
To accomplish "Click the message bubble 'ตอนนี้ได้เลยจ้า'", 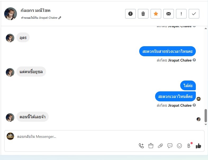I will pos(33,117).
